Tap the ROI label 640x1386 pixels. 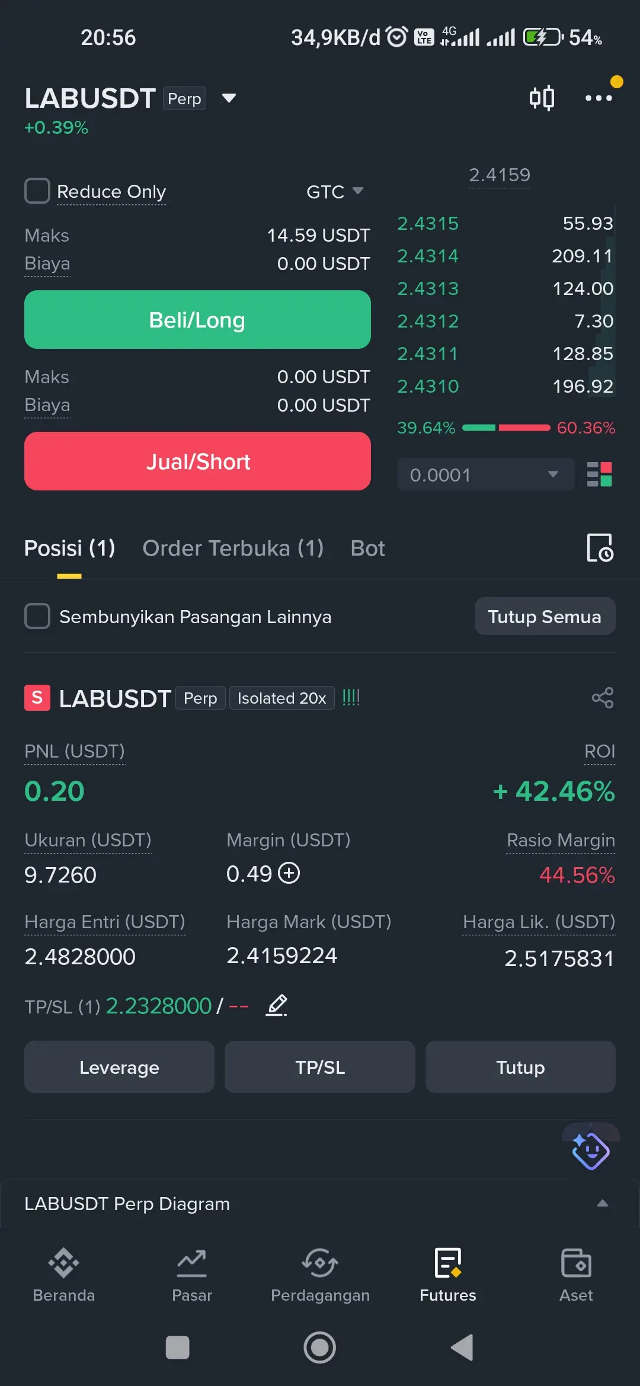(600, 751)
